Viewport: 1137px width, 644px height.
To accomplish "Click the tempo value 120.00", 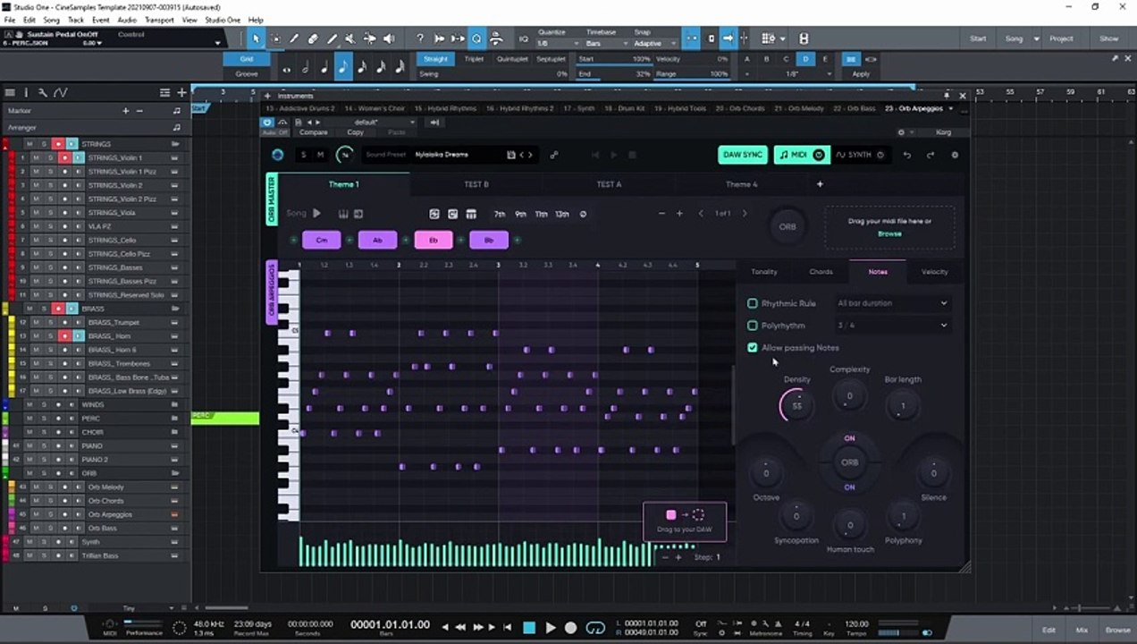I will point(856,623).
